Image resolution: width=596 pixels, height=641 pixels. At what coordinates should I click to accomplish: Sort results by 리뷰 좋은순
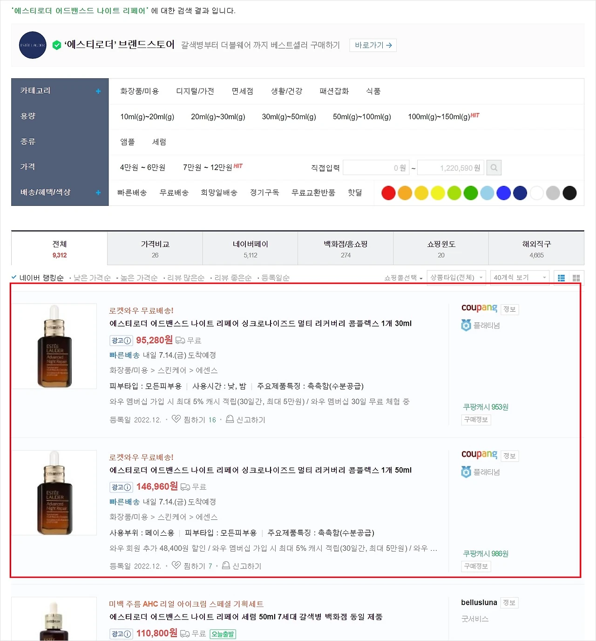tap(233, 278)
